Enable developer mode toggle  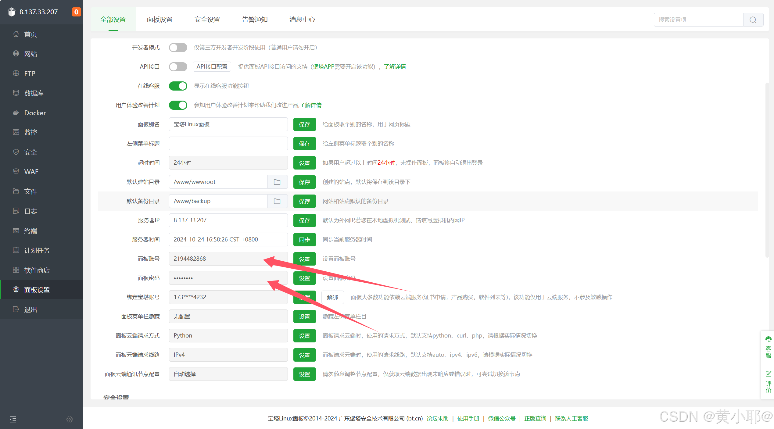[178, 48]
